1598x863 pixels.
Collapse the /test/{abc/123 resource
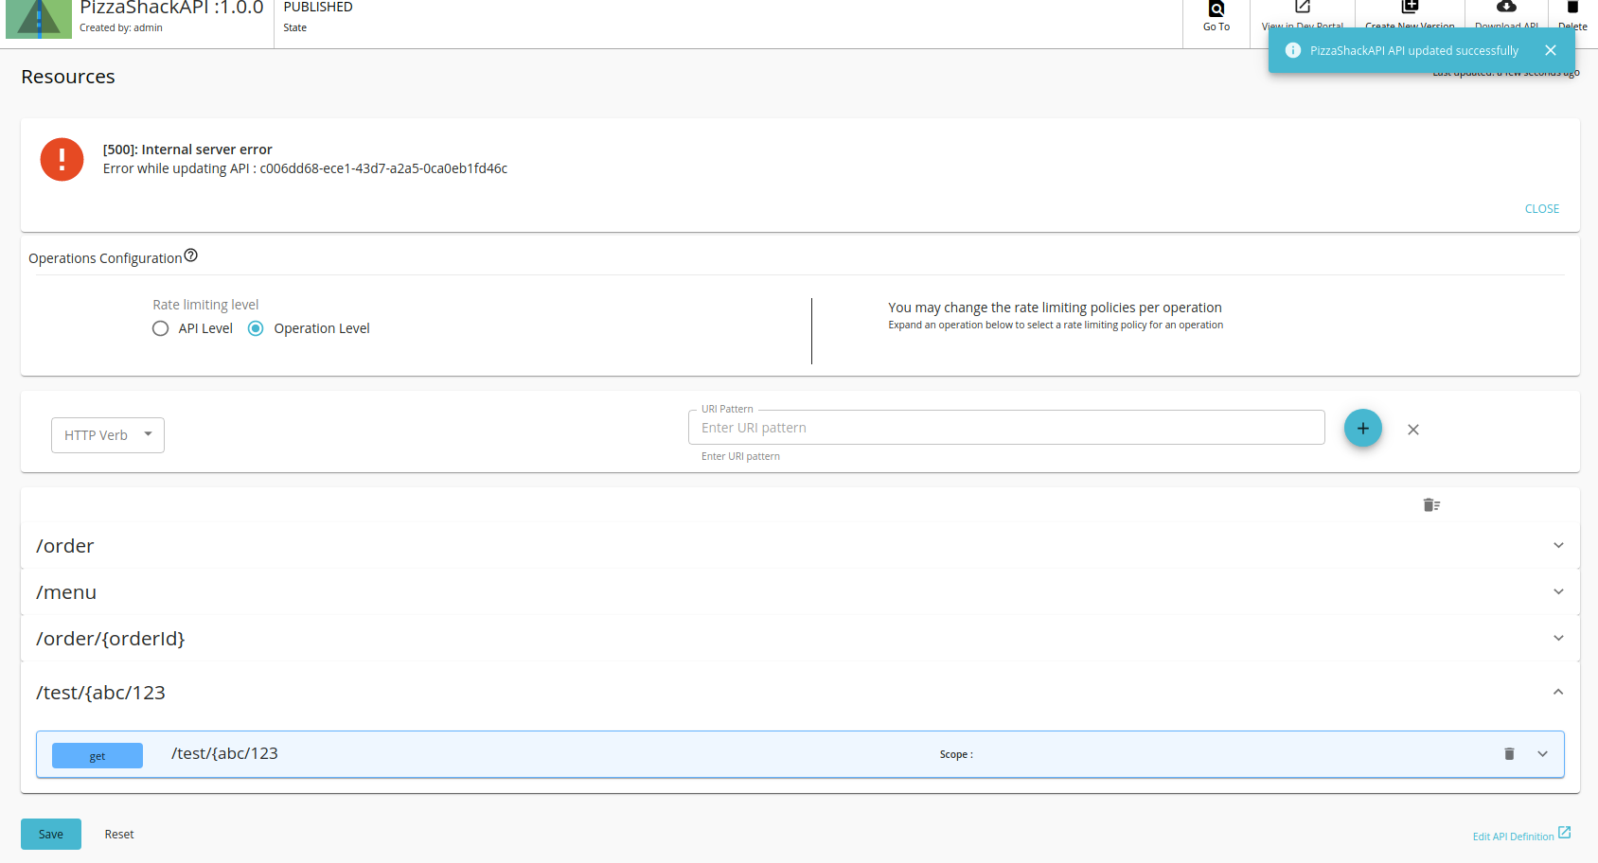tap(1557, 692)
